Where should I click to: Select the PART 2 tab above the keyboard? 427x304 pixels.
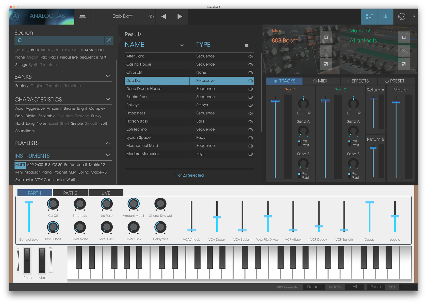coord(70,193)
